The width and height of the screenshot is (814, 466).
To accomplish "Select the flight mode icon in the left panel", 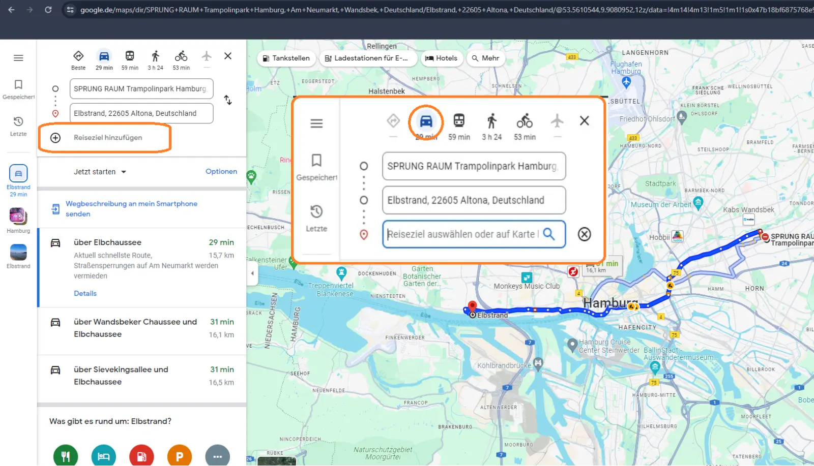I will tap(207, 57).
